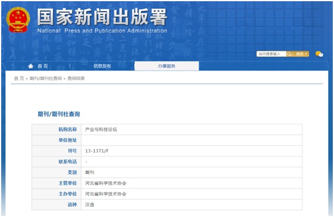Image resolution: width=334 pixels, height=217 pixels.
Task: Select the 办事服务 tab
Action: coord(166,66)
